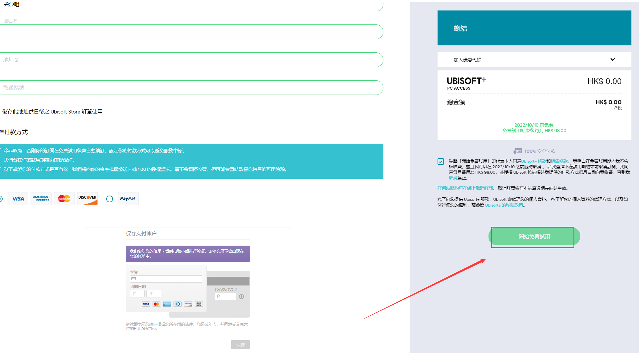This screenshot has height=353, width=639.
Task: Click the card icon in card number field
Action: 134,279
